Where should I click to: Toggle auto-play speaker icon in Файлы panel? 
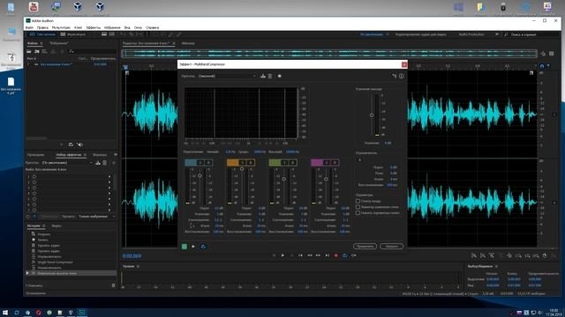[x=80, y=144]
